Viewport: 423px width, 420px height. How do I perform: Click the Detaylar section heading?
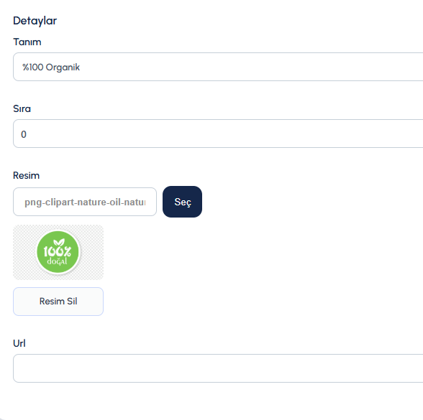35,21
